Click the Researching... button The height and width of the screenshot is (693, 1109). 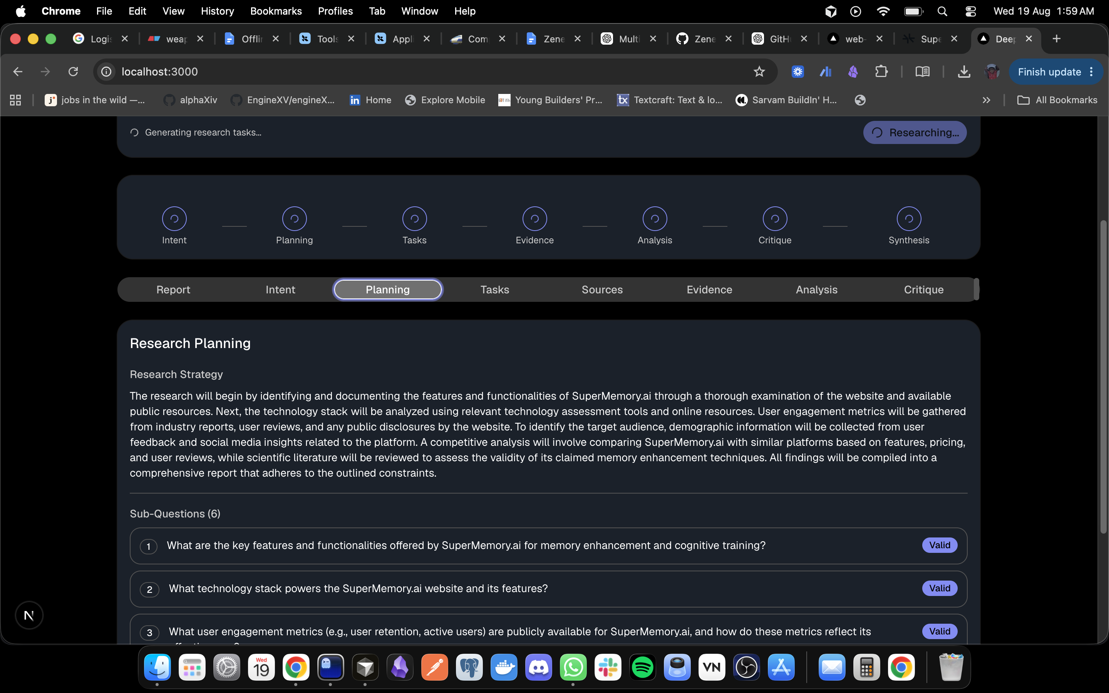pos(915,132)
